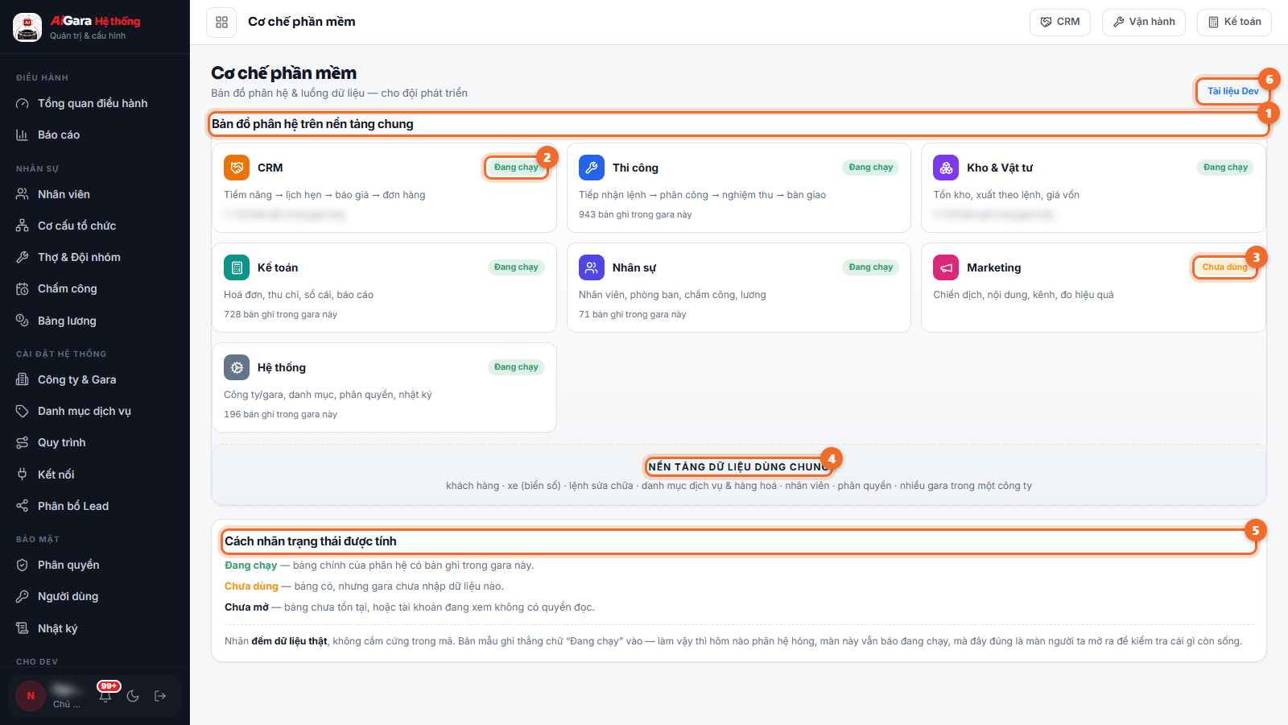The image size is (1288, 725).
Task: Click the blue Thi công wrench icon
Action: coord(592,168)
